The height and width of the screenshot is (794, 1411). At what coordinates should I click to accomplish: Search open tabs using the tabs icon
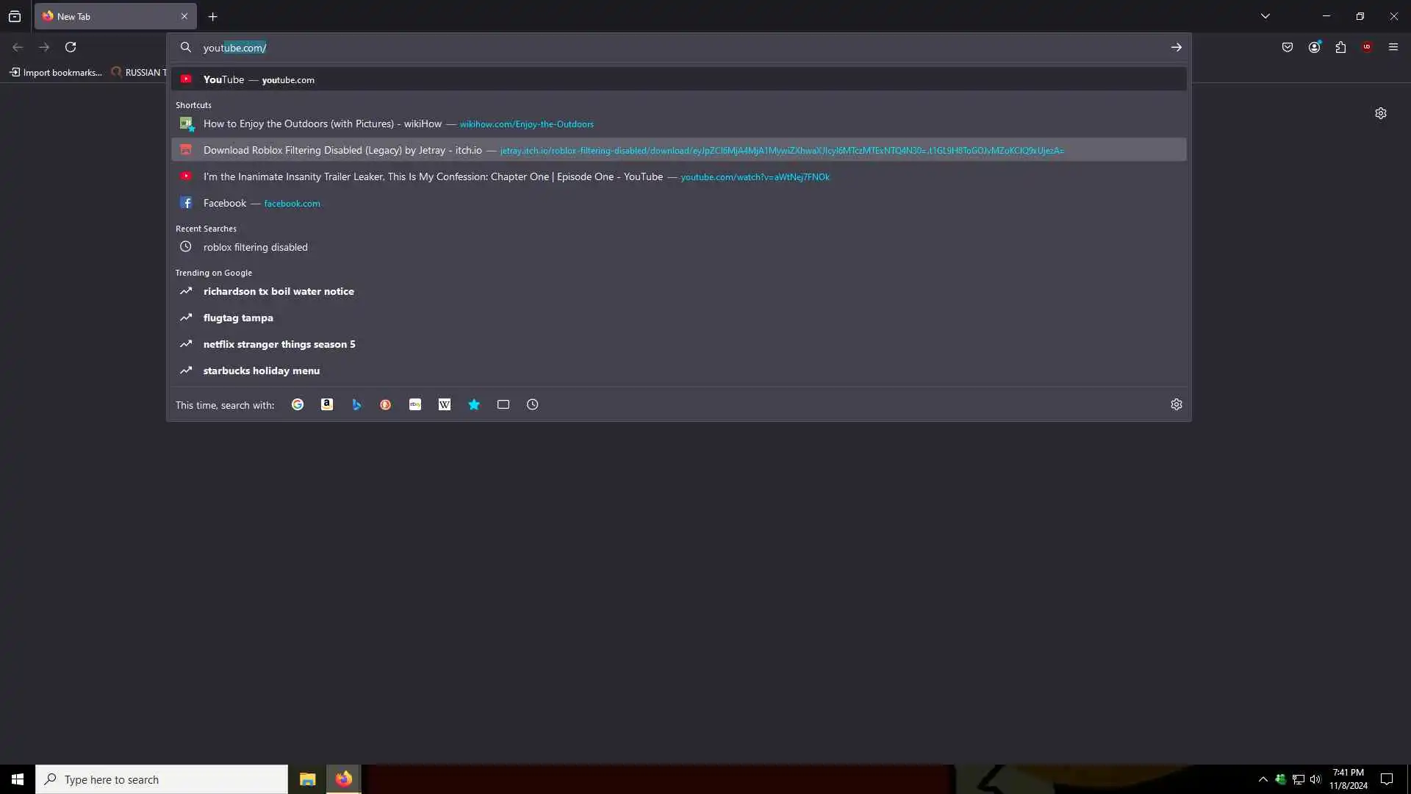click(503, 404)
